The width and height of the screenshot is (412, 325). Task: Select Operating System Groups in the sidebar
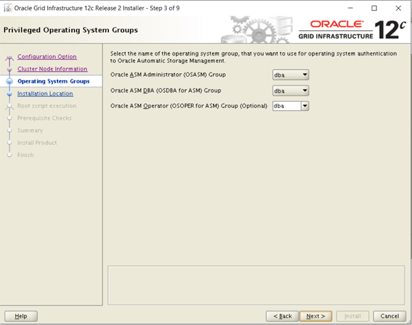click(54, 81)
